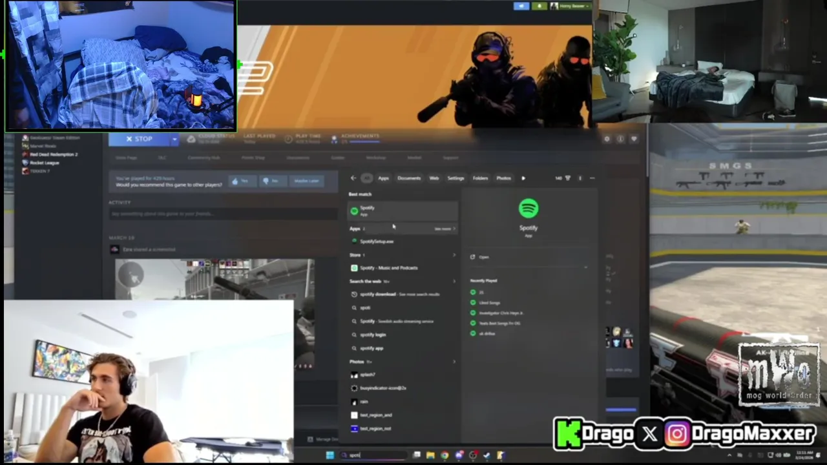The height and width of the screenshot is (465, 827).
Task: Open the dropdown arrow beside STOP
Action: pos(174,139)
